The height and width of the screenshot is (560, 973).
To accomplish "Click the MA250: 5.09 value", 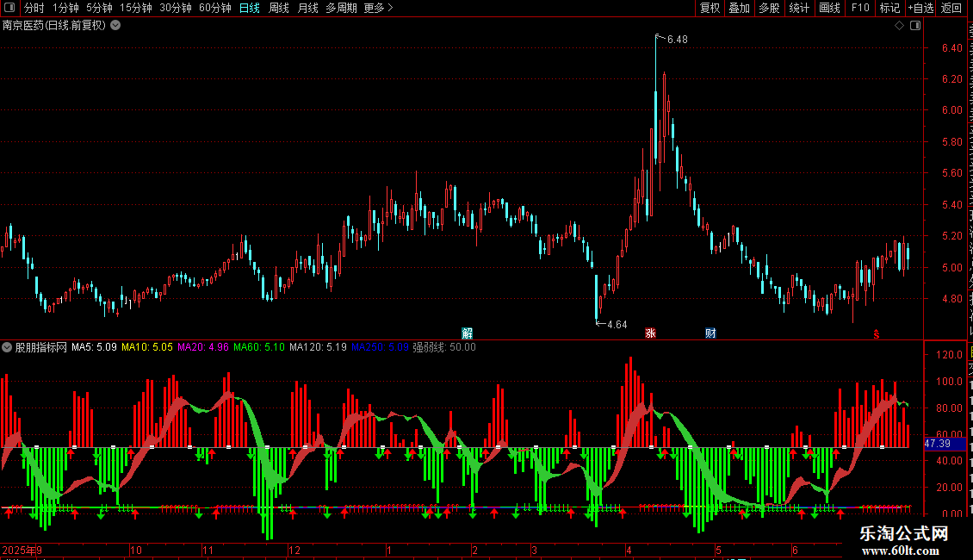I will [x=380, y=347].
